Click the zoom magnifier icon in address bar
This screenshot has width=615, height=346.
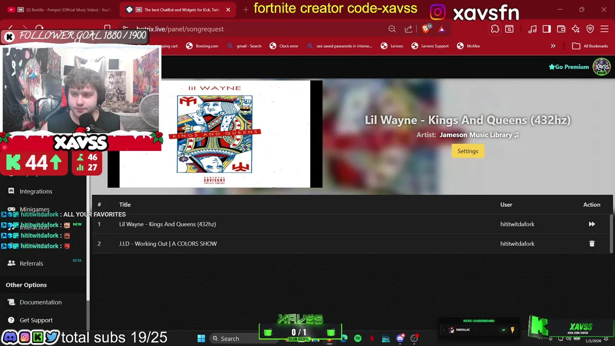pos(392,29)
